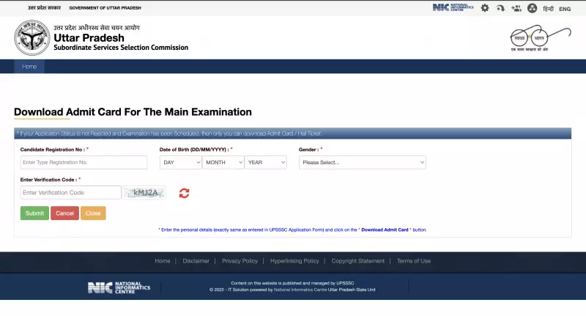Open Disclaimer footer link

[196, 261]
